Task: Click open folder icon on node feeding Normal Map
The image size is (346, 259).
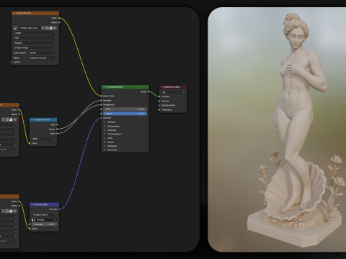Action: [11, 211]
